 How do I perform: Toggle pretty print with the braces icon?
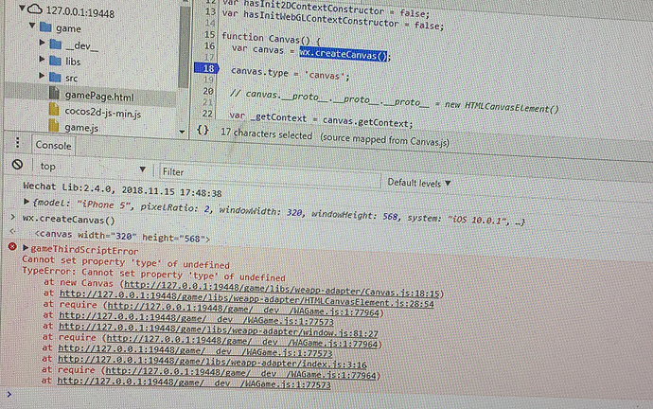click(203, 130)
